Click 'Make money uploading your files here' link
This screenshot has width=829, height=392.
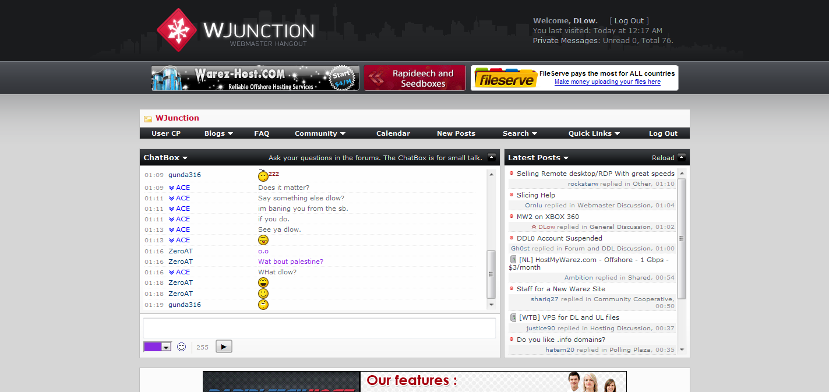point(607,82)
